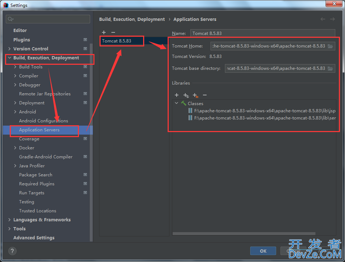Screen dimensions: 345x262
Task: Click the project-level icon beside Version Control
Action: point(85,49)
